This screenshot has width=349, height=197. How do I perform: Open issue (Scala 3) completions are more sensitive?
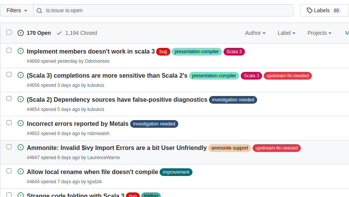tap(107, 75)
